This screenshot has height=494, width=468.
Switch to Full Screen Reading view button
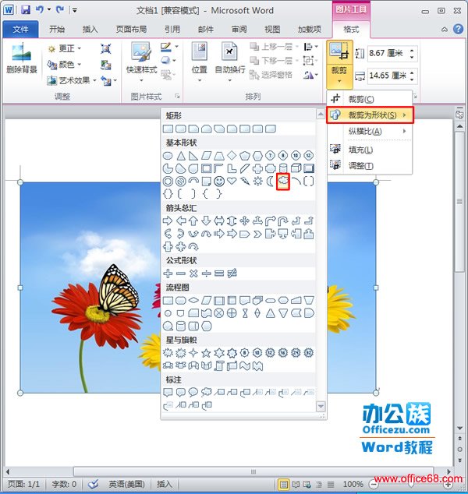click(x=296, y=485)
